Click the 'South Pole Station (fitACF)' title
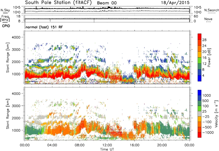The width and height of the screenshot is (219, 151). [58, 3]
